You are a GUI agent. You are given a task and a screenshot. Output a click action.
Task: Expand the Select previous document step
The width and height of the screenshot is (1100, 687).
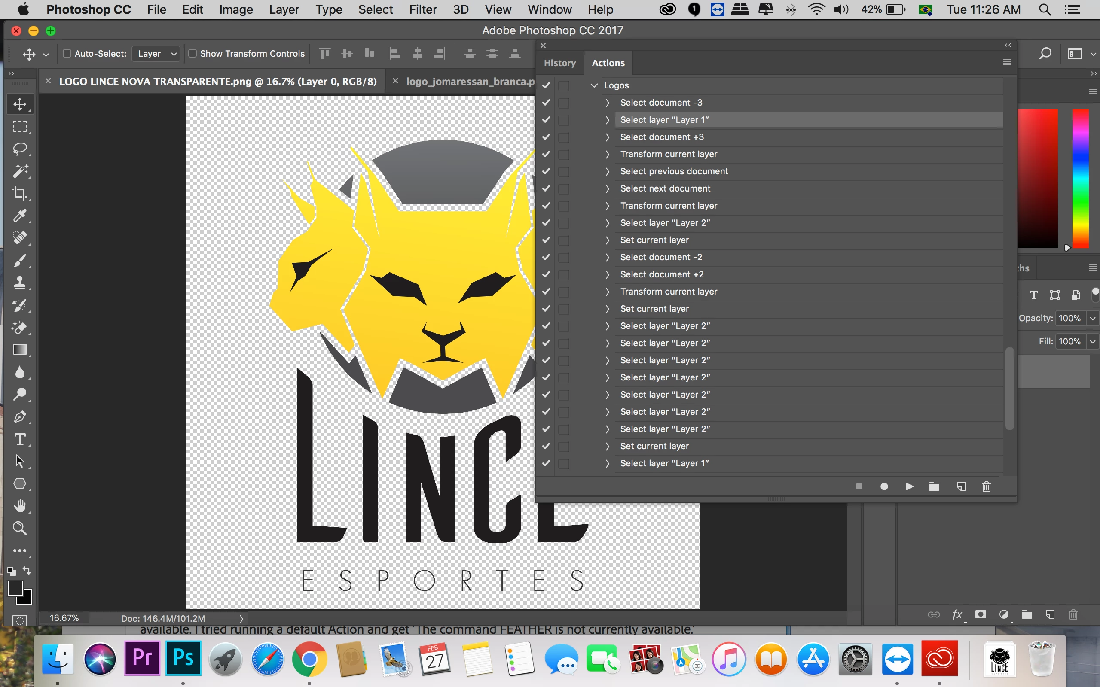[607, 172]
